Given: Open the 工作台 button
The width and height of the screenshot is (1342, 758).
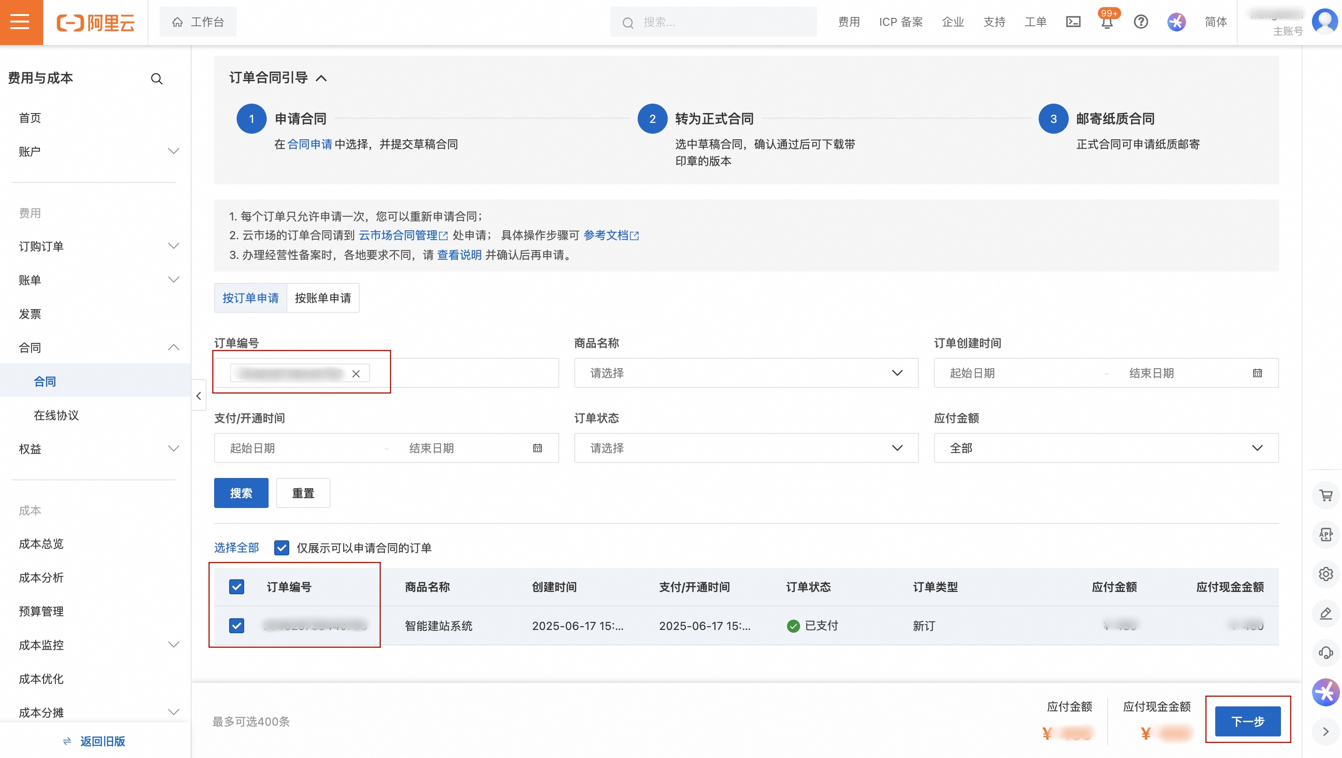Looking at the screenshot, I should (x=198, y=22).
